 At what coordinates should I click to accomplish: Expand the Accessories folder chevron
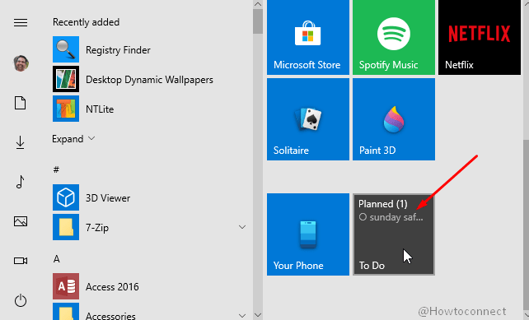pos(242,316)
